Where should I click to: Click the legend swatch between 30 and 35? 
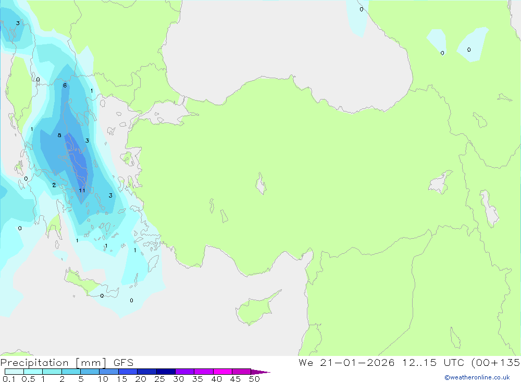point(184,372)
